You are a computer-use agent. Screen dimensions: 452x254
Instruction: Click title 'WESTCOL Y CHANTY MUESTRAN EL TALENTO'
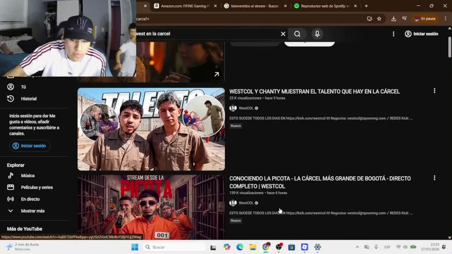point(314,91)
